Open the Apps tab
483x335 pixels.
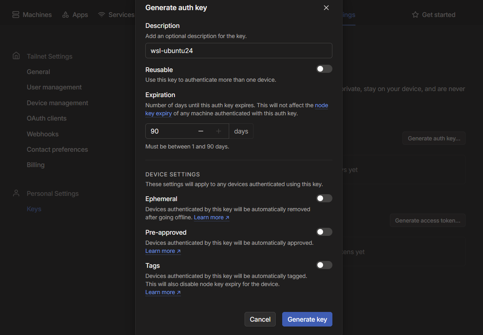[x=75, y=15]
